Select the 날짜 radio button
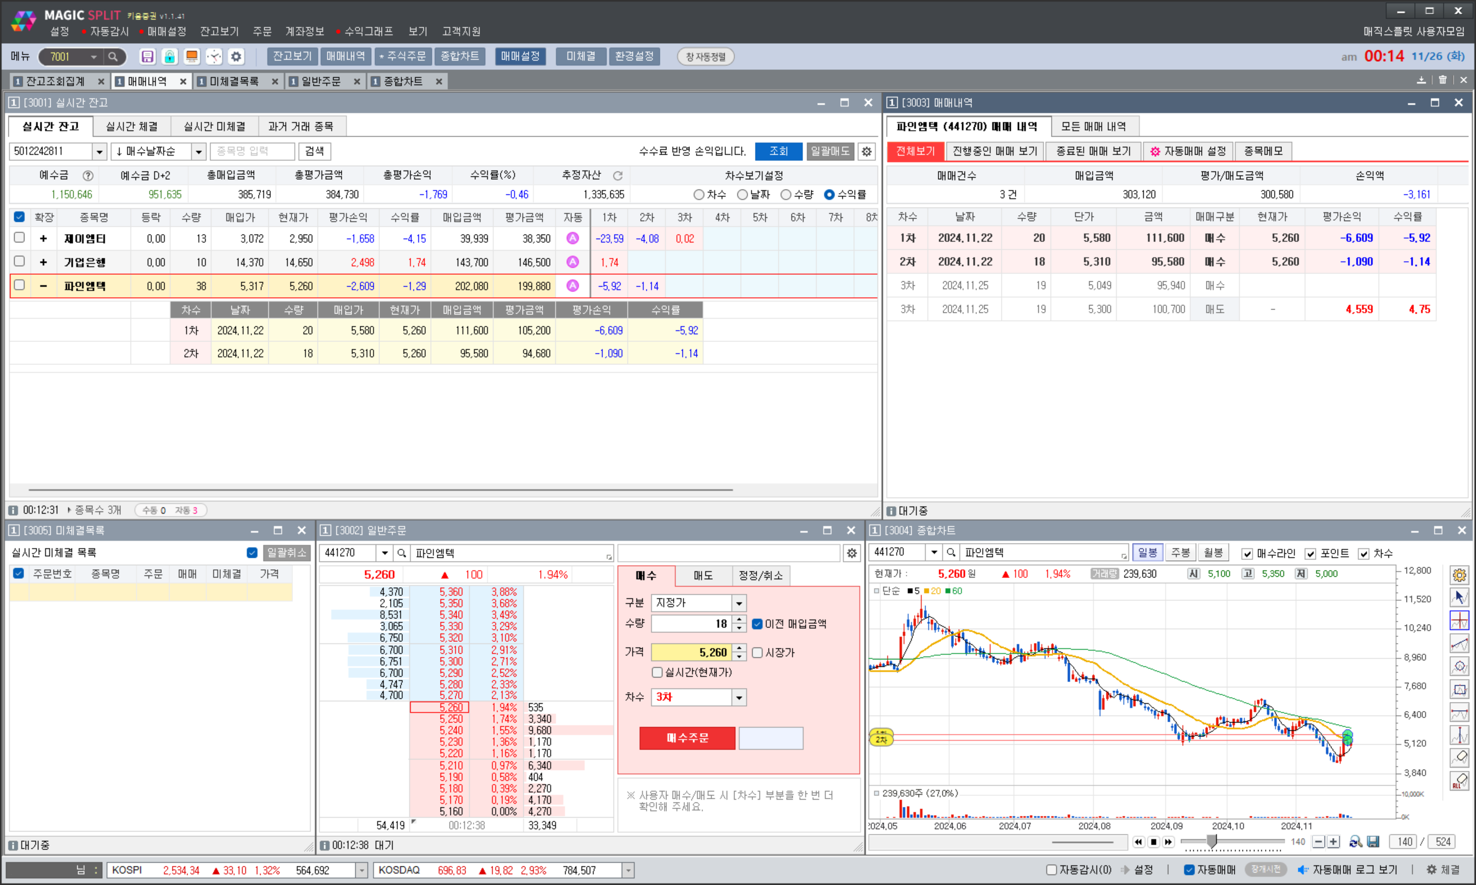 point(742,194)
